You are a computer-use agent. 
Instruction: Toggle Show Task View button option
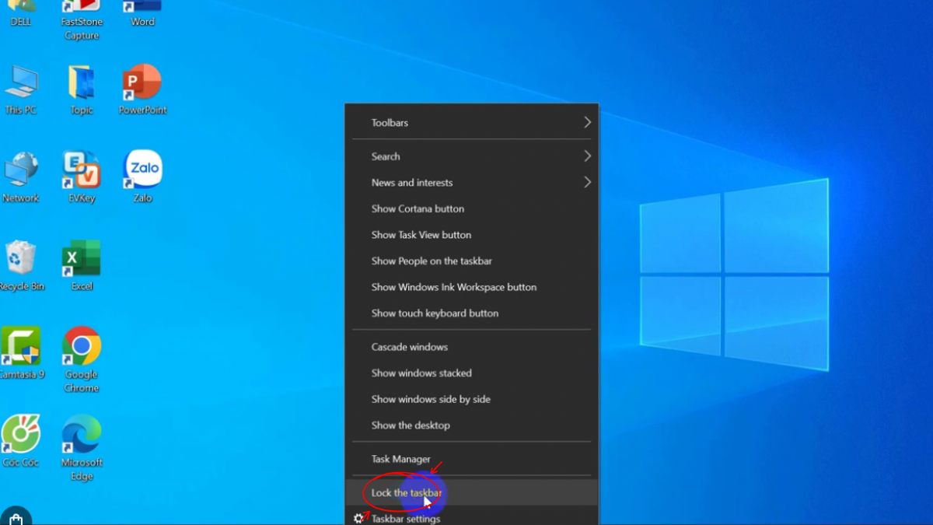[472, 235]
